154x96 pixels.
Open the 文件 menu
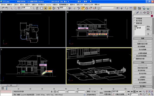pos(3,5)
